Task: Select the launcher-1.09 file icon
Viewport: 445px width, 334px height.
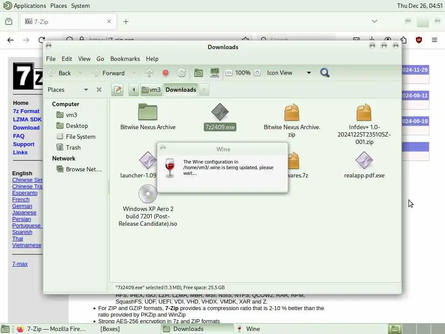Action: (x=147, y=160)
